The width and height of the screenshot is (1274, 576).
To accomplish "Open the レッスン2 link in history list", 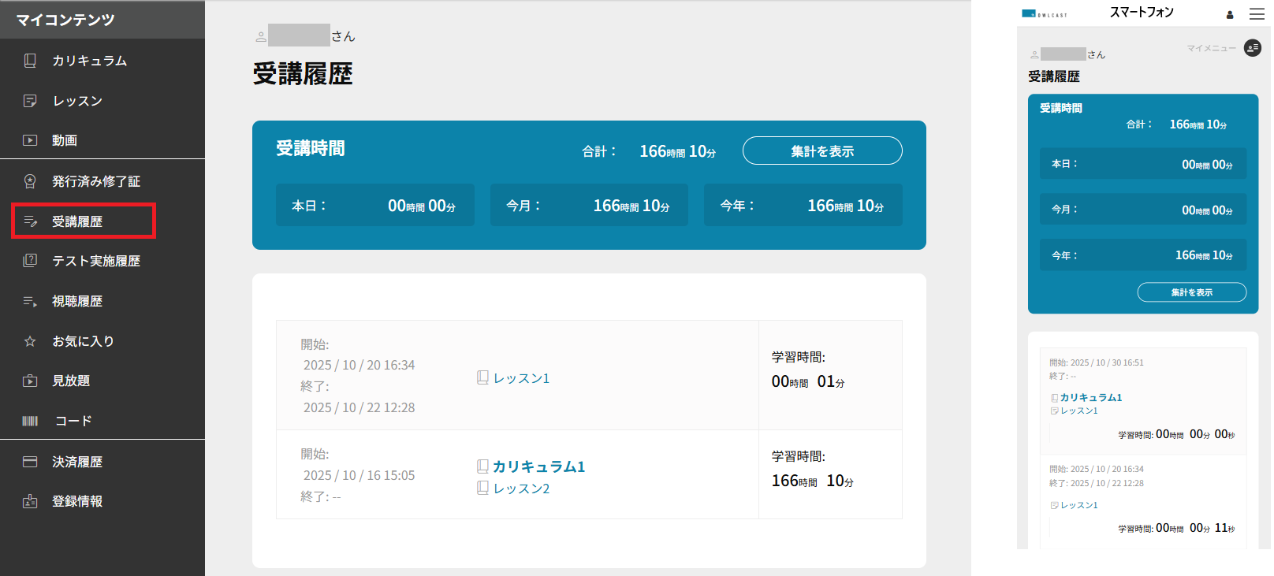I will click(521, 489).
